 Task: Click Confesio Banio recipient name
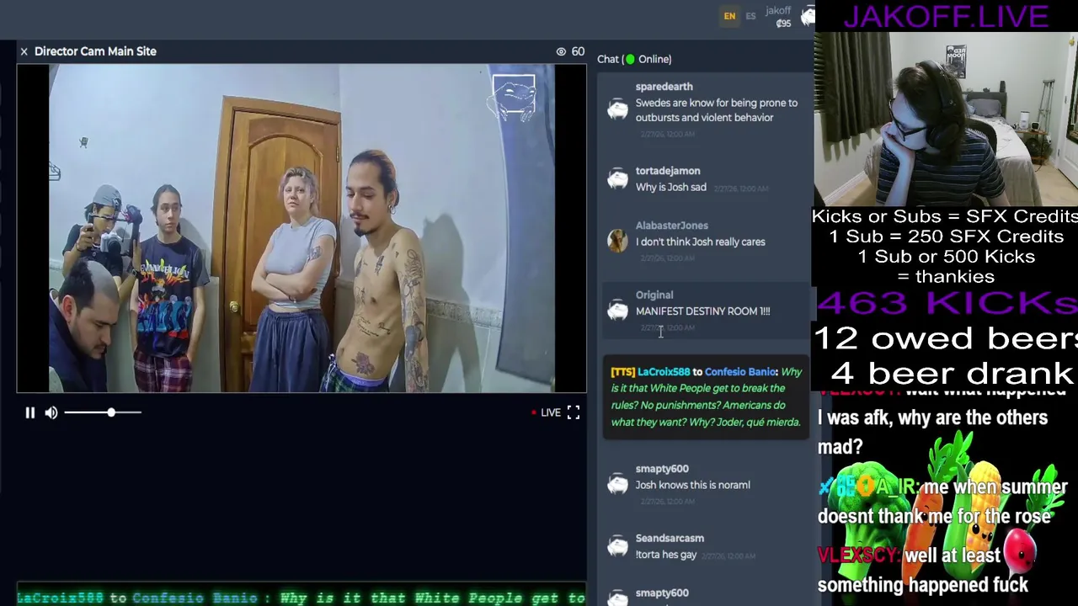click(x=740, y=372)
